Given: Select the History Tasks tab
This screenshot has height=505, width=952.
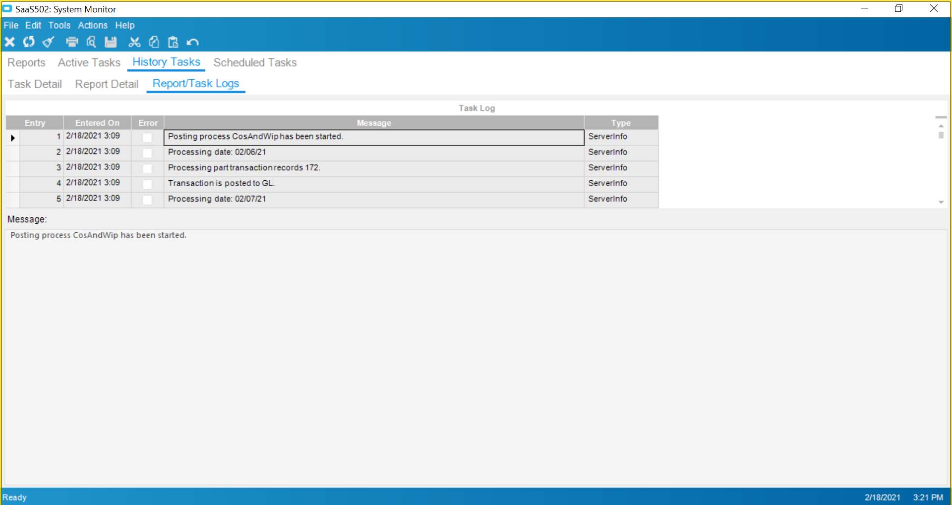Looking at the screenshot, I should [166, 62].
